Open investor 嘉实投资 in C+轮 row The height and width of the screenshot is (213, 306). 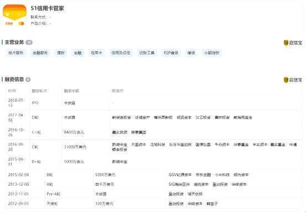(120, 132)
